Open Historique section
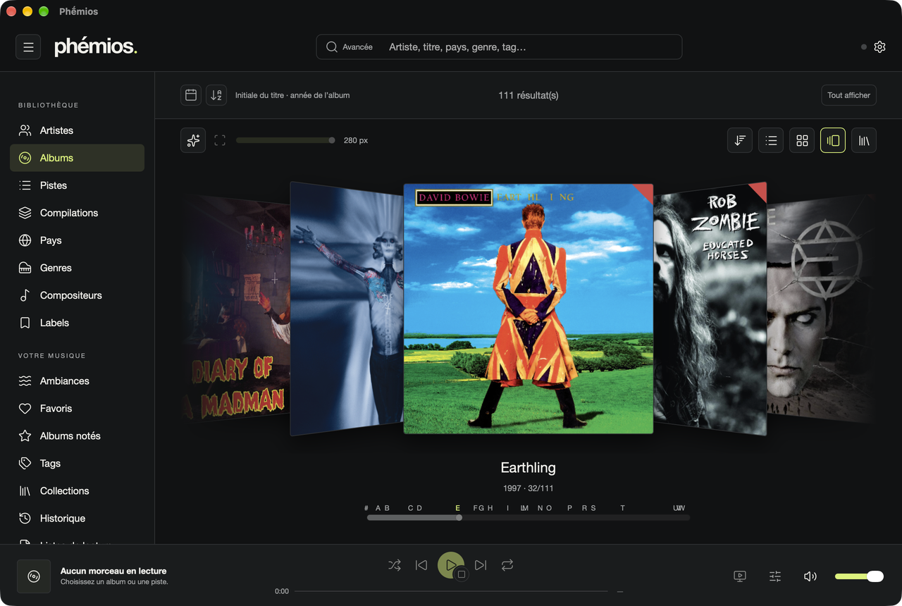Screen dimensions: 902x606 pos(77,518)
